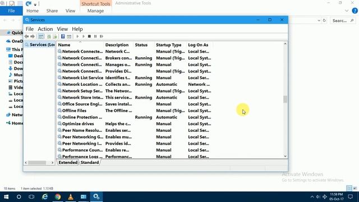359x202 pixels.
Task: Click the Explorer search box
Action: tap(343, 21)
